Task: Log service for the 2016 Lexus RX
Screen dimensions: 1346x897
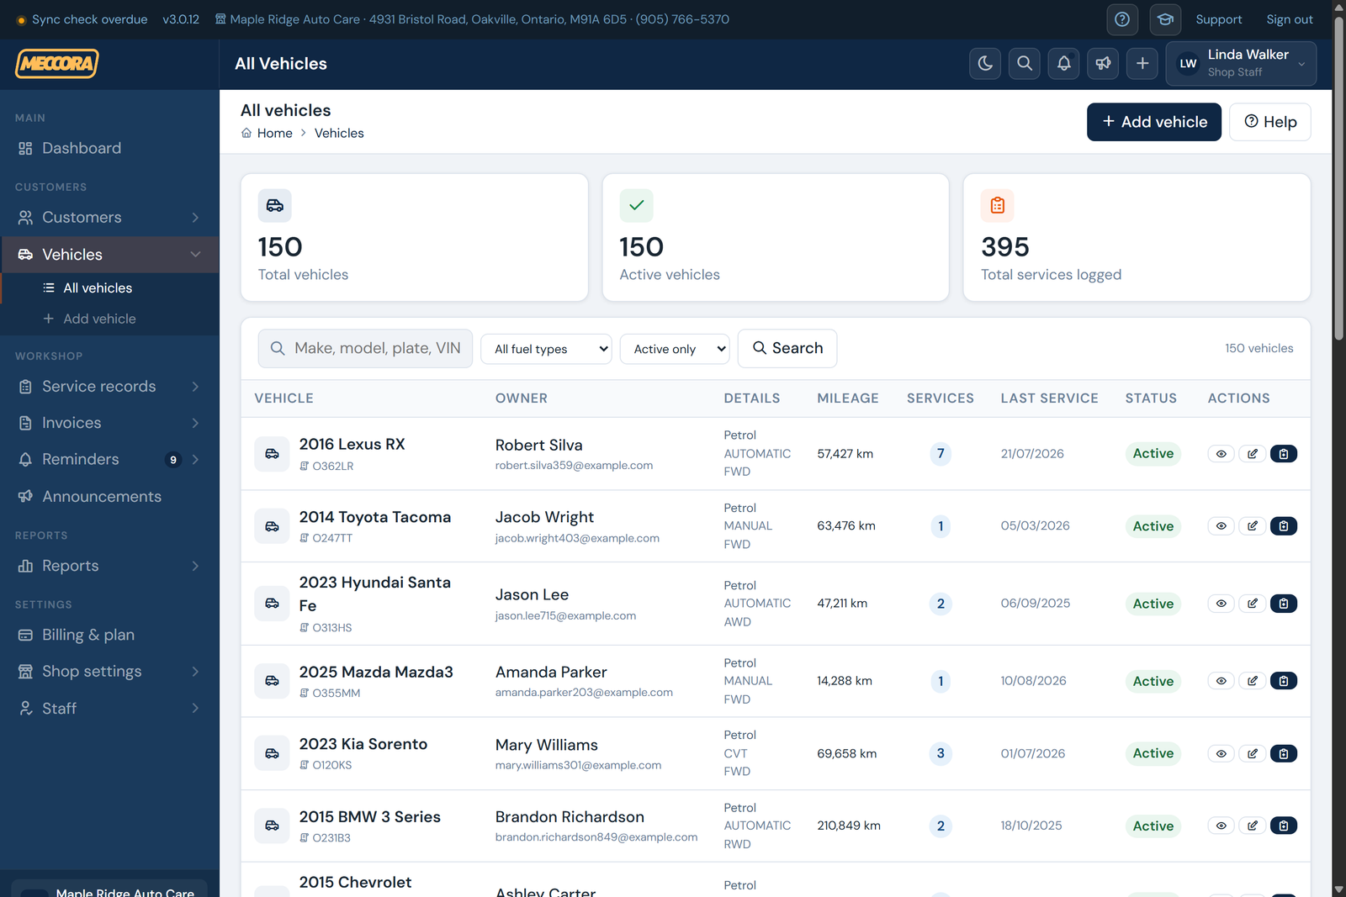Action: click(x=1284, y=454)
